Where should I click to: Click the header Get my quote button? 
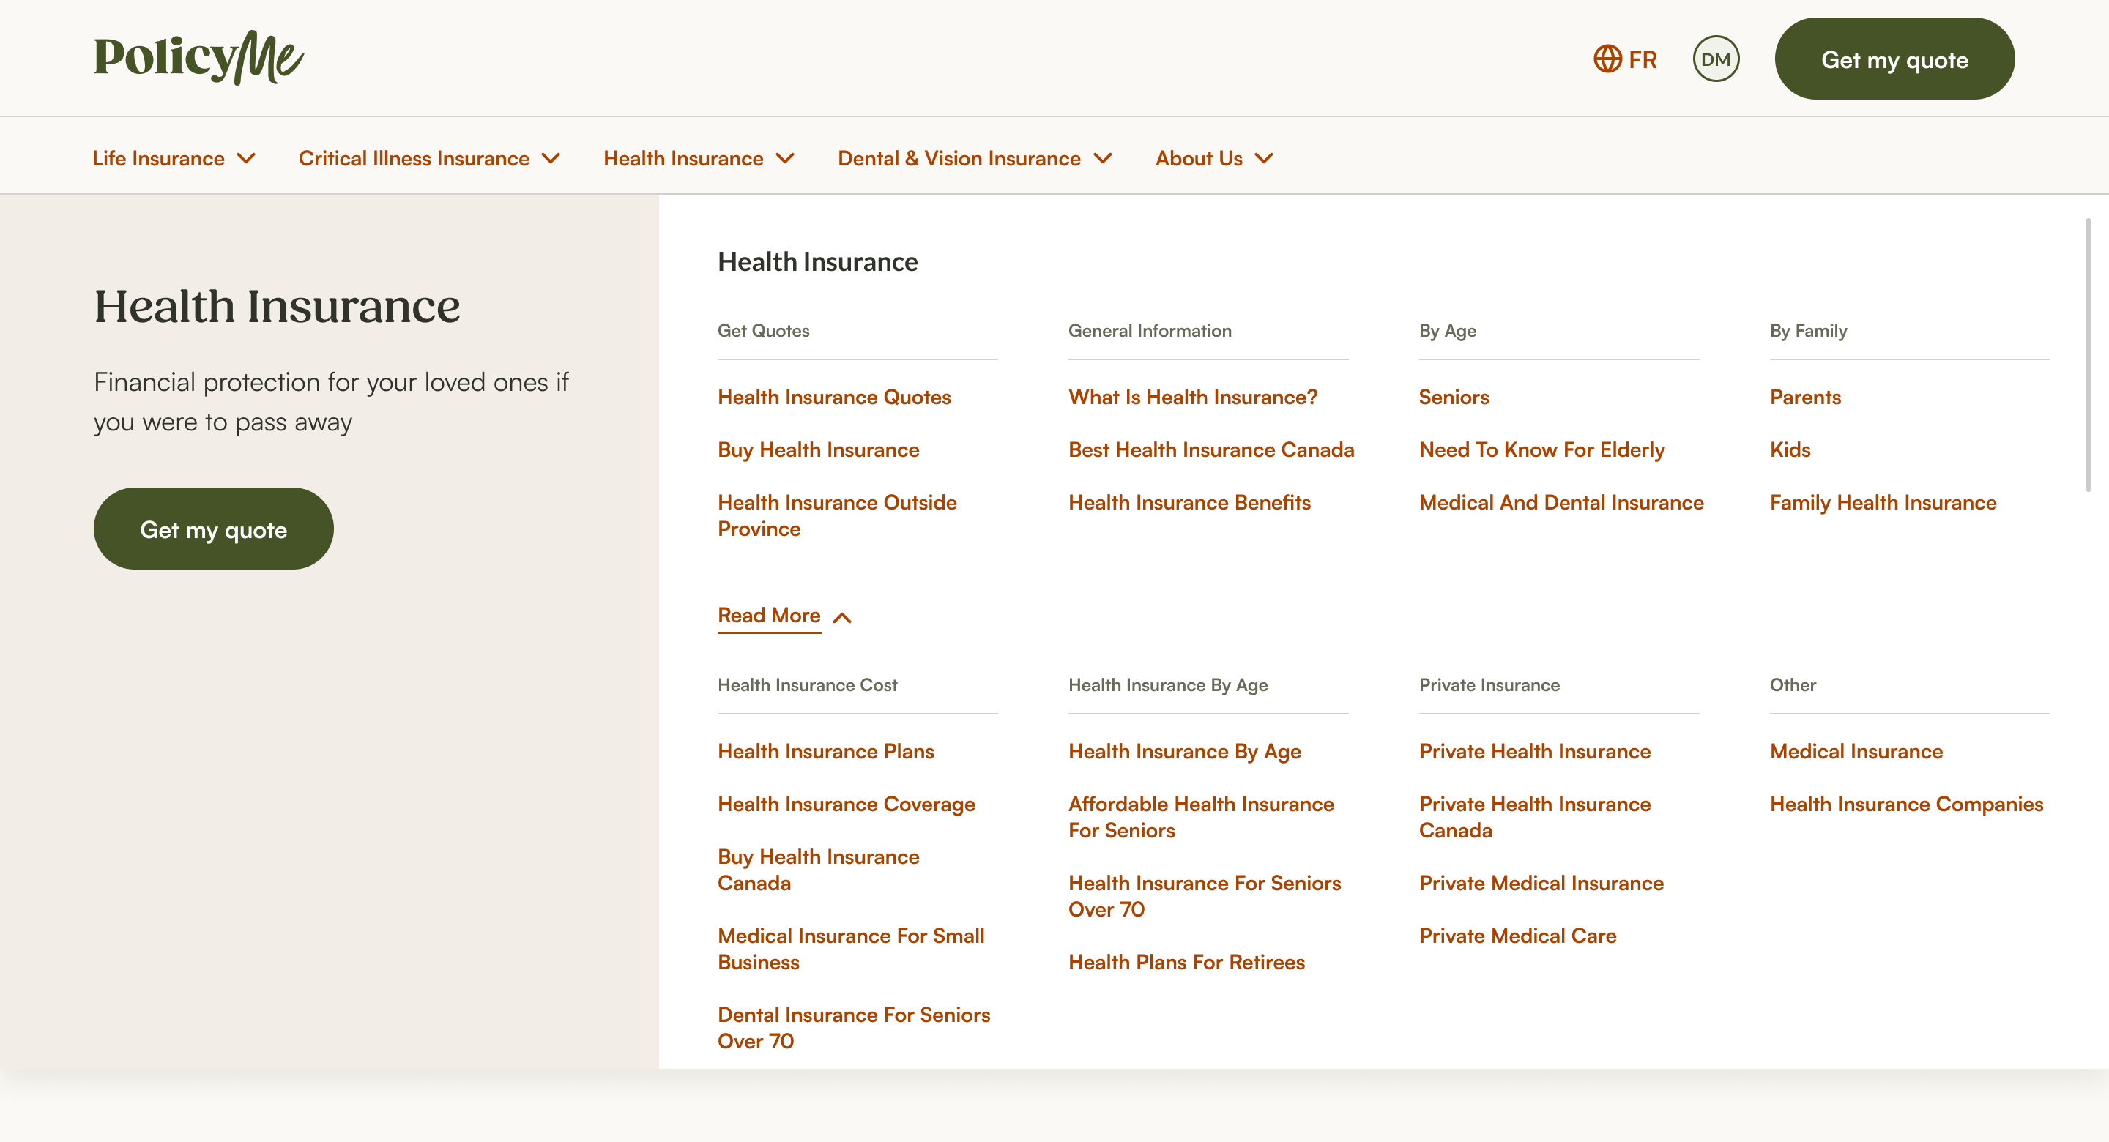[1894, 59]
